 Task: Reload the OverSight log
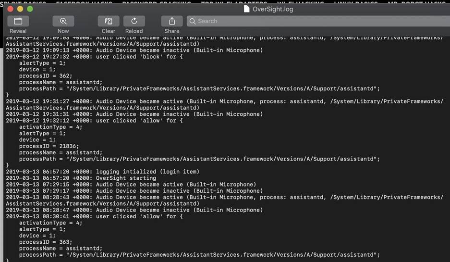tap(134, 21)
